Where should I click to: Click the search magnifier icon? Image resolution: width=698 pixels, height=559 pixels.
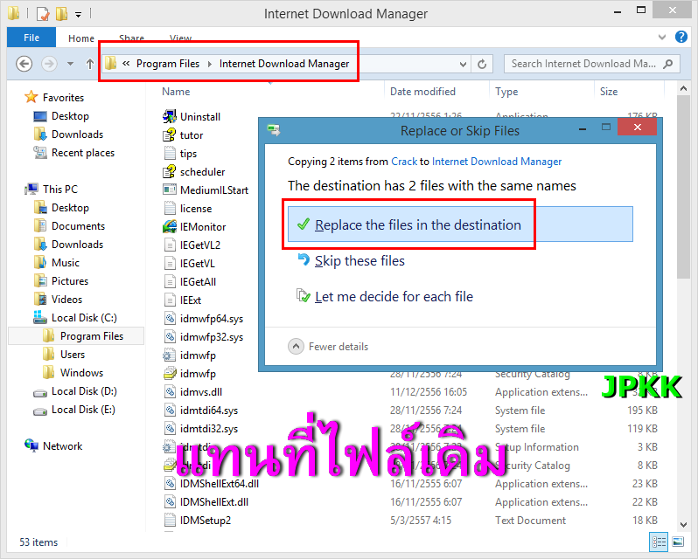point(667,64)
